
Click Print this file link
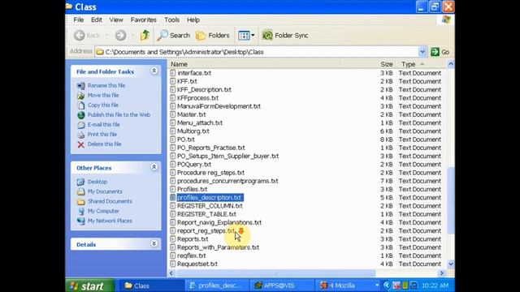(102, 135)
